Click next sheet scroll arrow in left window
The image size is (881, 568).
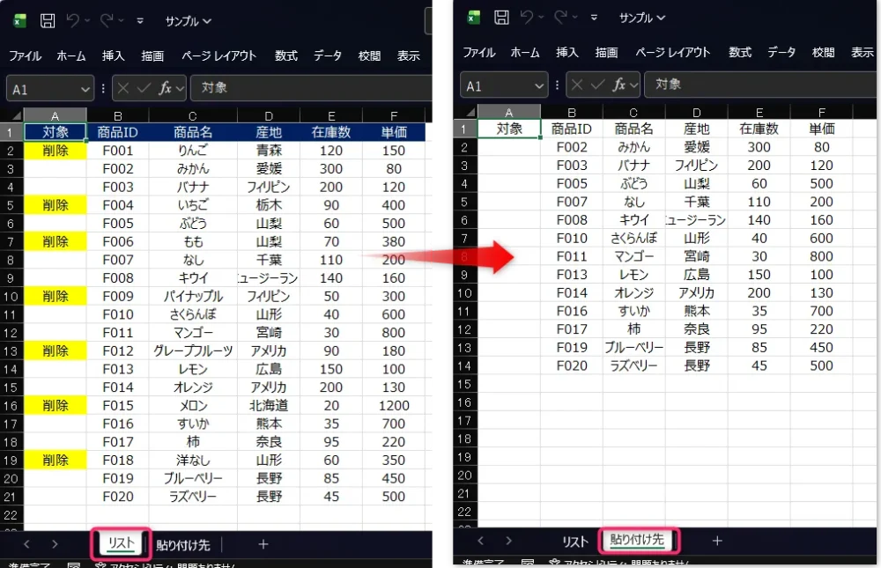click(55, 544)
